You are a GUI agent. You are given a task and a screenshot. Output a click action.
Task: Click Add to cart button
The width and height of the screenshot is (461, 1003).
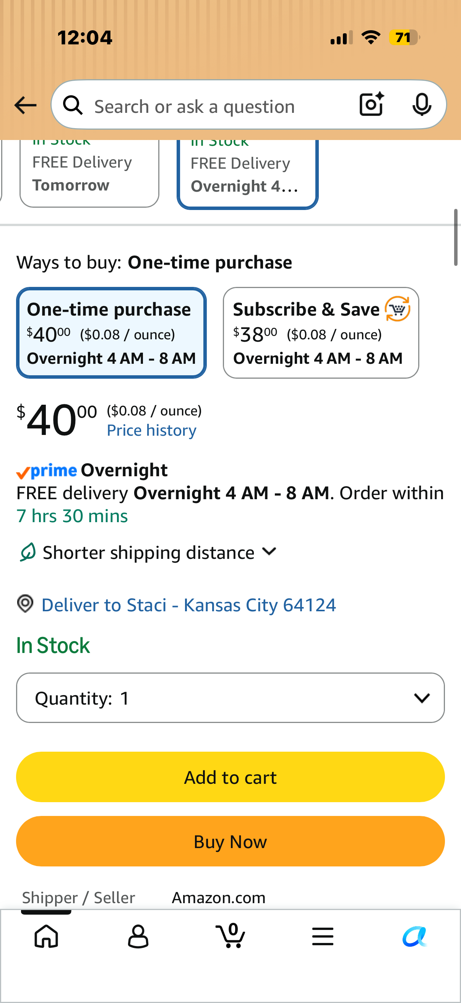coord(230,777)
